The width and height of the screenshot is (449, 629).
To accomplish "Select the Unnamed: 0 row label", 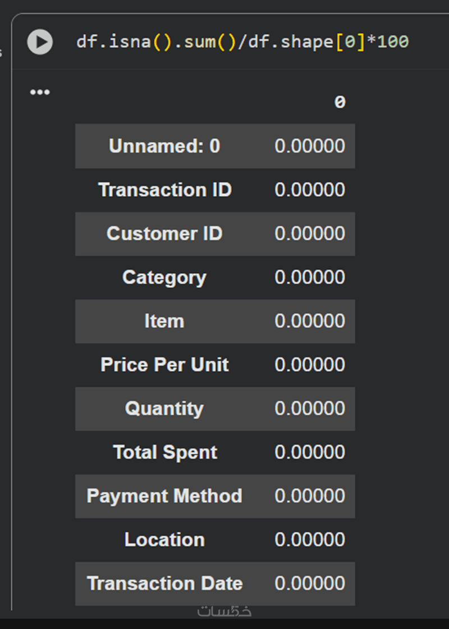I will tap(164, 146).
